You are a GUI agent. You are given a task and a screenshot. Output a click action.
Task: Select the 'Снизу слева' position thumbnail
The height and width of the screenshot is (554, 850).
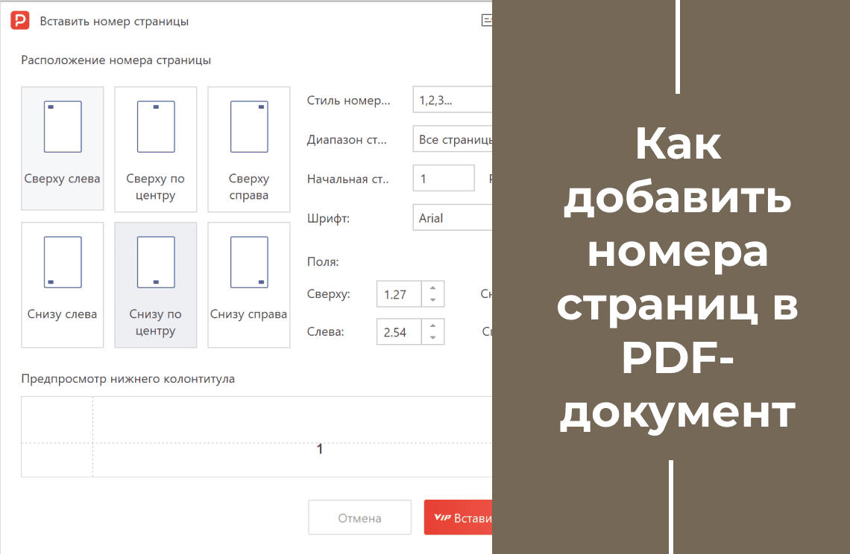(x=63, y=284)
